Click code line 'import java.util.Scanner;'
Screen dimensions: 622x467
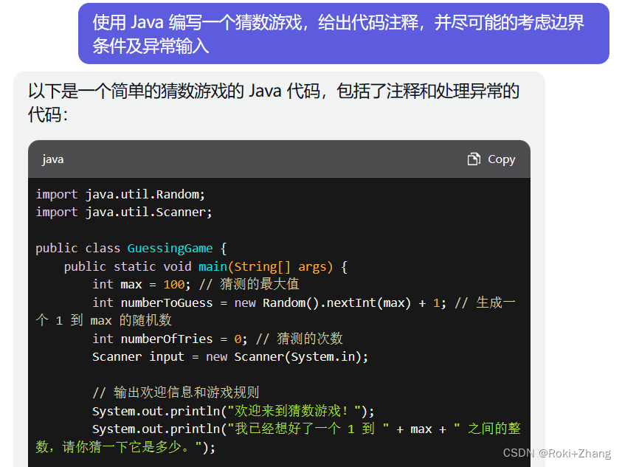124,212
